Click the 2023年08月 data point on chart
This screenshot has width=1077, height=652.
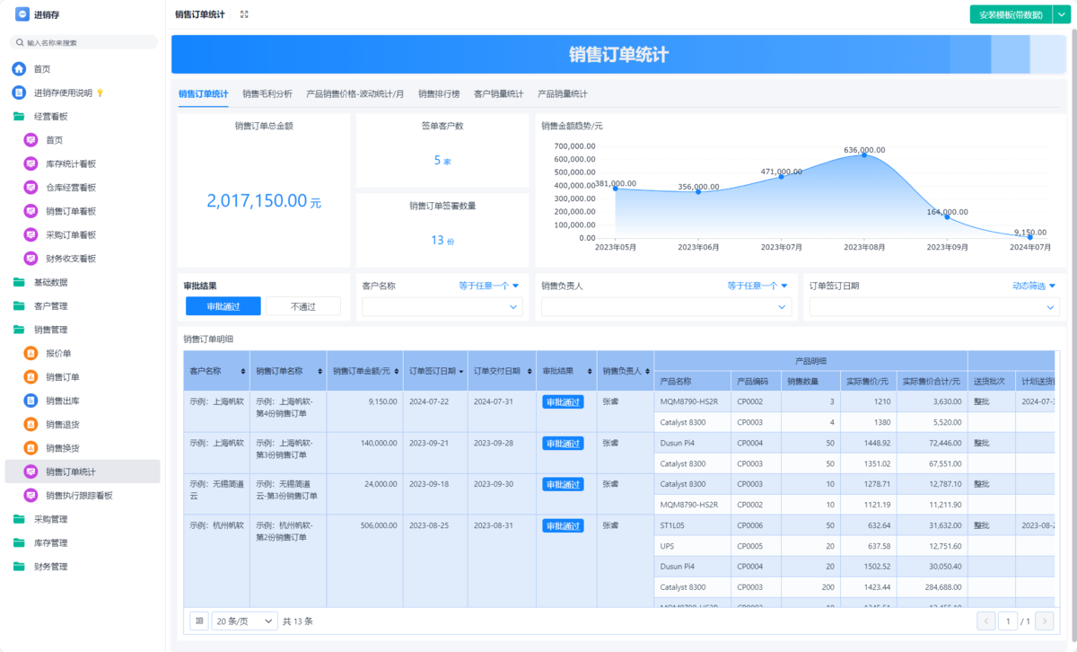click(864, 155)
